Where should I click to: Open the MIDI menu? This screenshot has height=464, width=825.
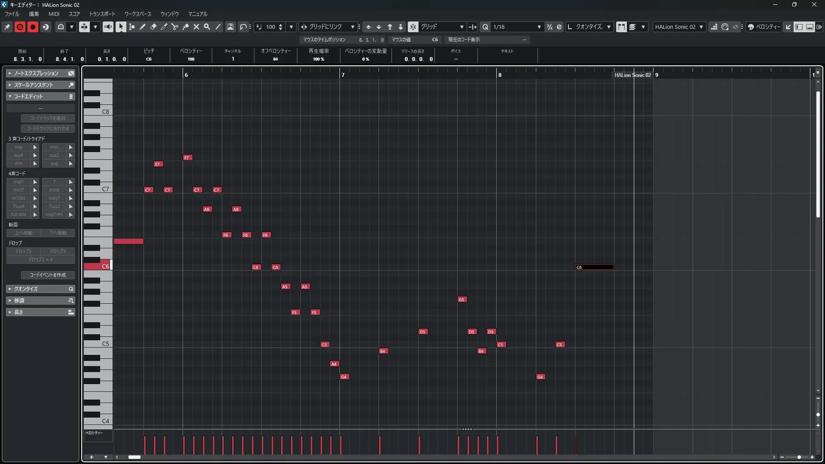pos(54,14)
